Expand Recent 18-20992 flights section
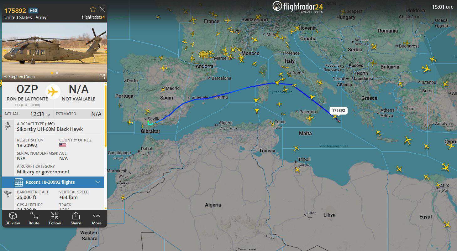The height and width of the screenshot is (251, 457). [53, 182]
